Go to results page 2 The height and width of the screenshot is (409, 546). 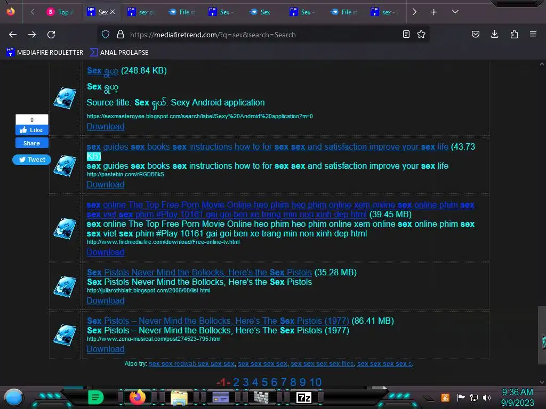[236, 382]
